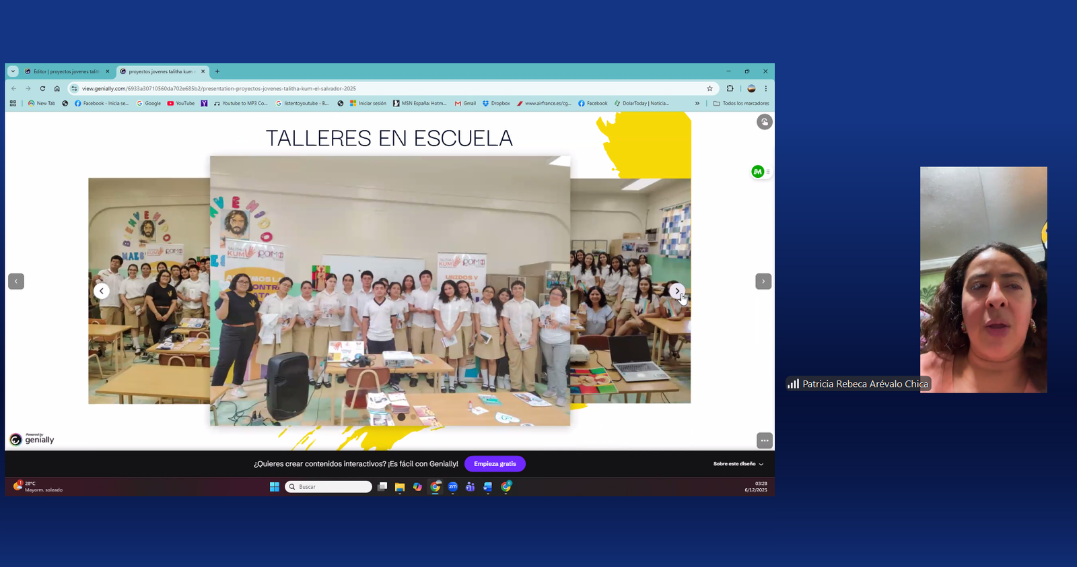Click the Windows 'Buscar' search box
Viewport: 1077px width, 567px height.
(329, 487)
